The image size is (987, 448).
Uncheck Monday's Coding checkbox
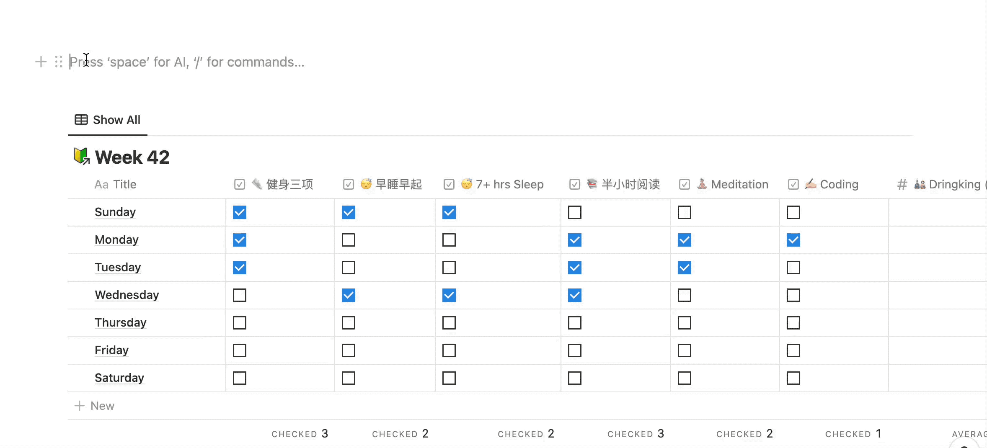click(x=793, y=240)
